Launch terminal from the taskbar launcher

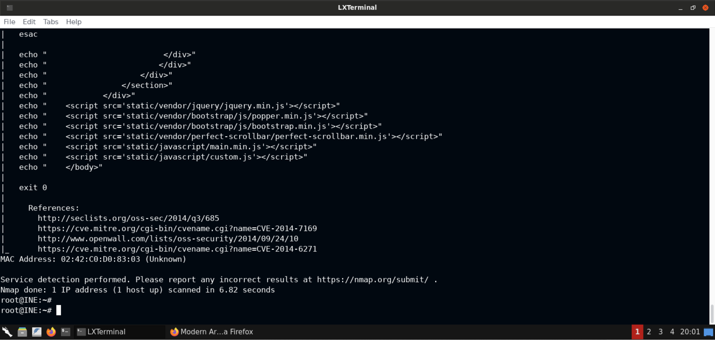coord(66,332)
